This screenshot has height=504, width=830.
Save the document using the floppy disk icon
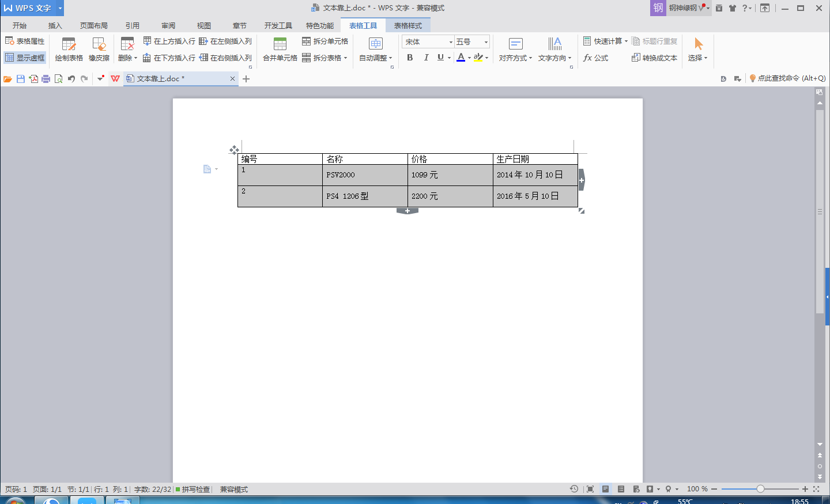[21, 79]
